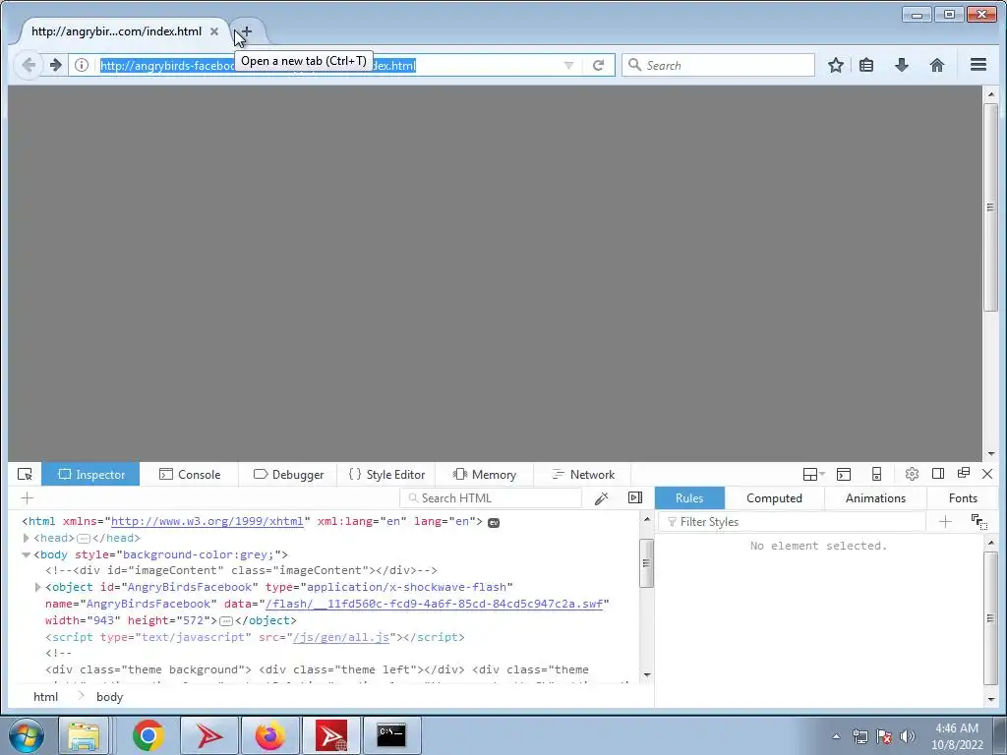This screenshot has height=755, width=1007.
Task: Open the frame selector dropdown in devtools
Action: [813, 475]
